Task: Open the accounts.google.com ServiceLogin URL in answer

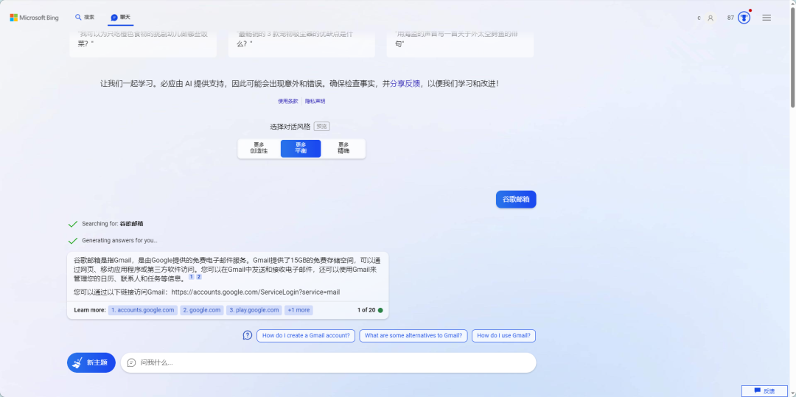Action: pyautogui.click(x=255, y=292)
